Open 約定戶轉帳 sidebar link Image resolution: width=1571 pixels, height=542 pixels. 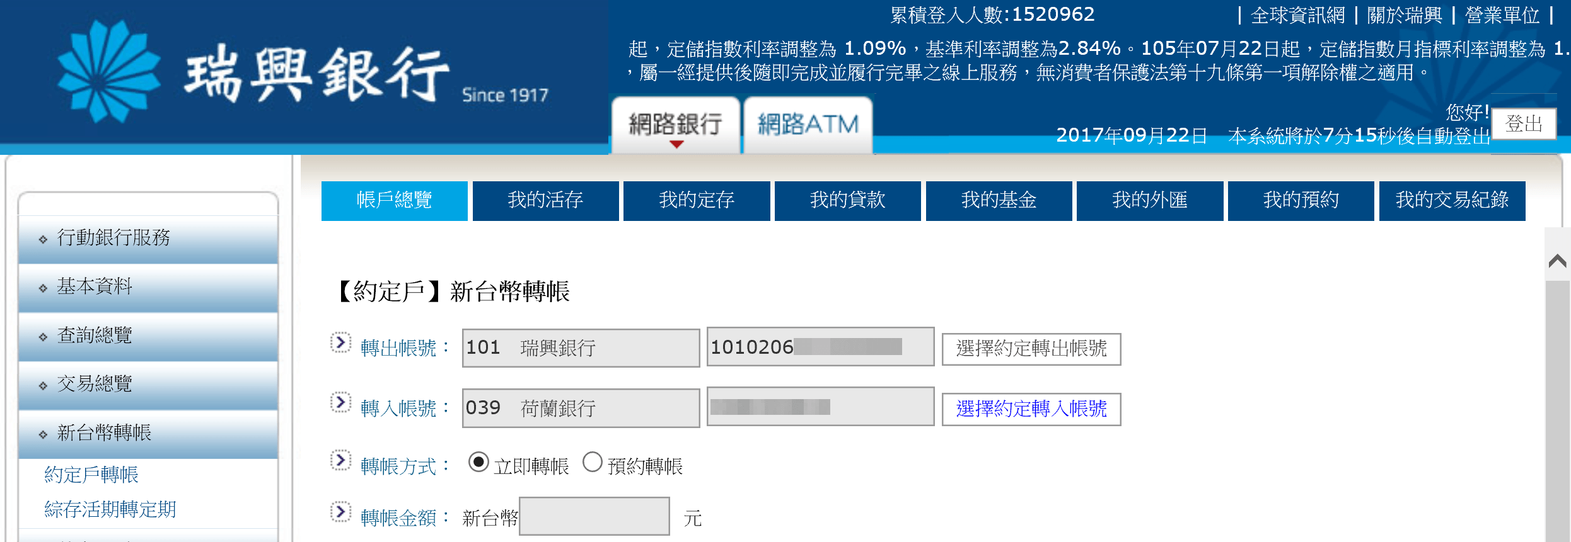coord(91,475)
